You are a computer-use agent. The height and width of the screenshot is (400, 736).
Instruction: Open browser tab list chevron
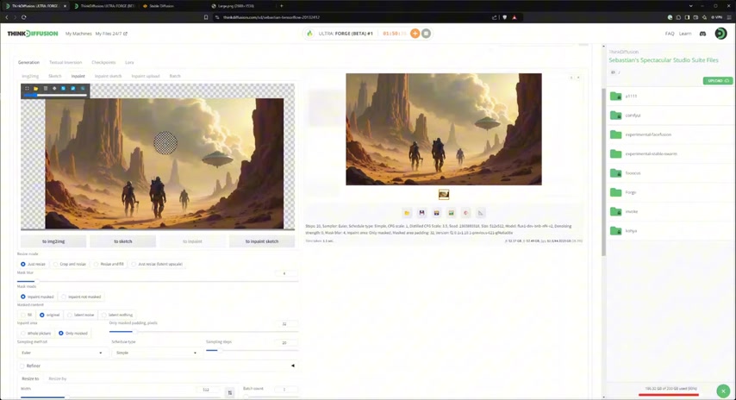click(x=690, y=6)
